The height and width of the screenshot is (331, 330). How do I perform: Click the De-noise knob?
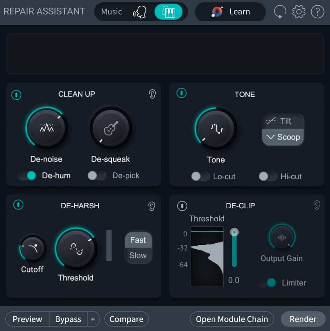coord(47,128)
